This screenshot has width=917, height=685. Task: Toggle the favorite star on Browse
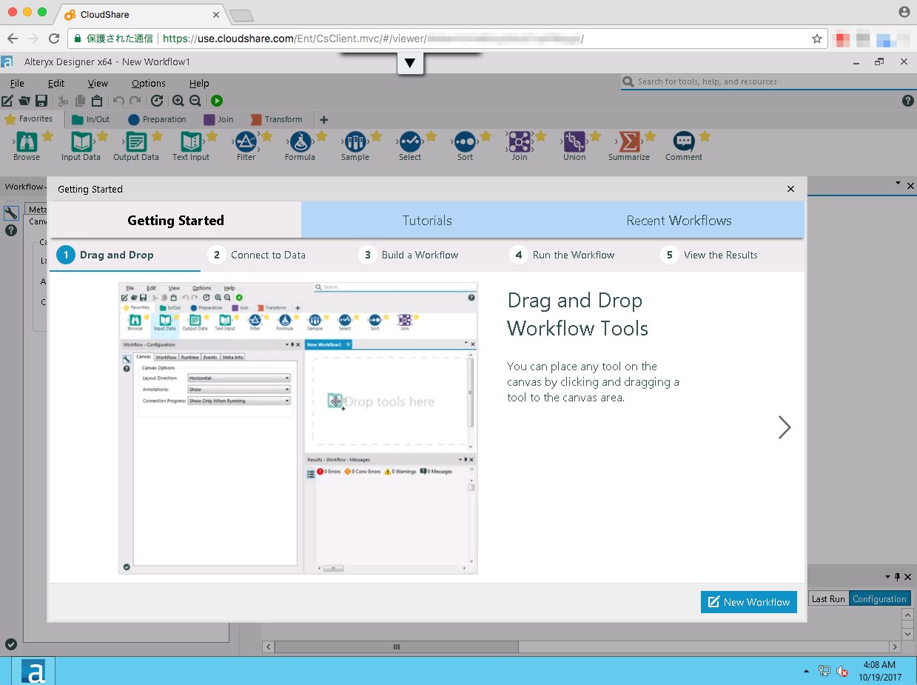coord(48,136)
